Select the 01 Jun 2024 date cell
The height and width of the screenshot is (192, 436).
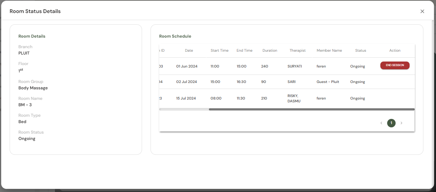(187, 66)
